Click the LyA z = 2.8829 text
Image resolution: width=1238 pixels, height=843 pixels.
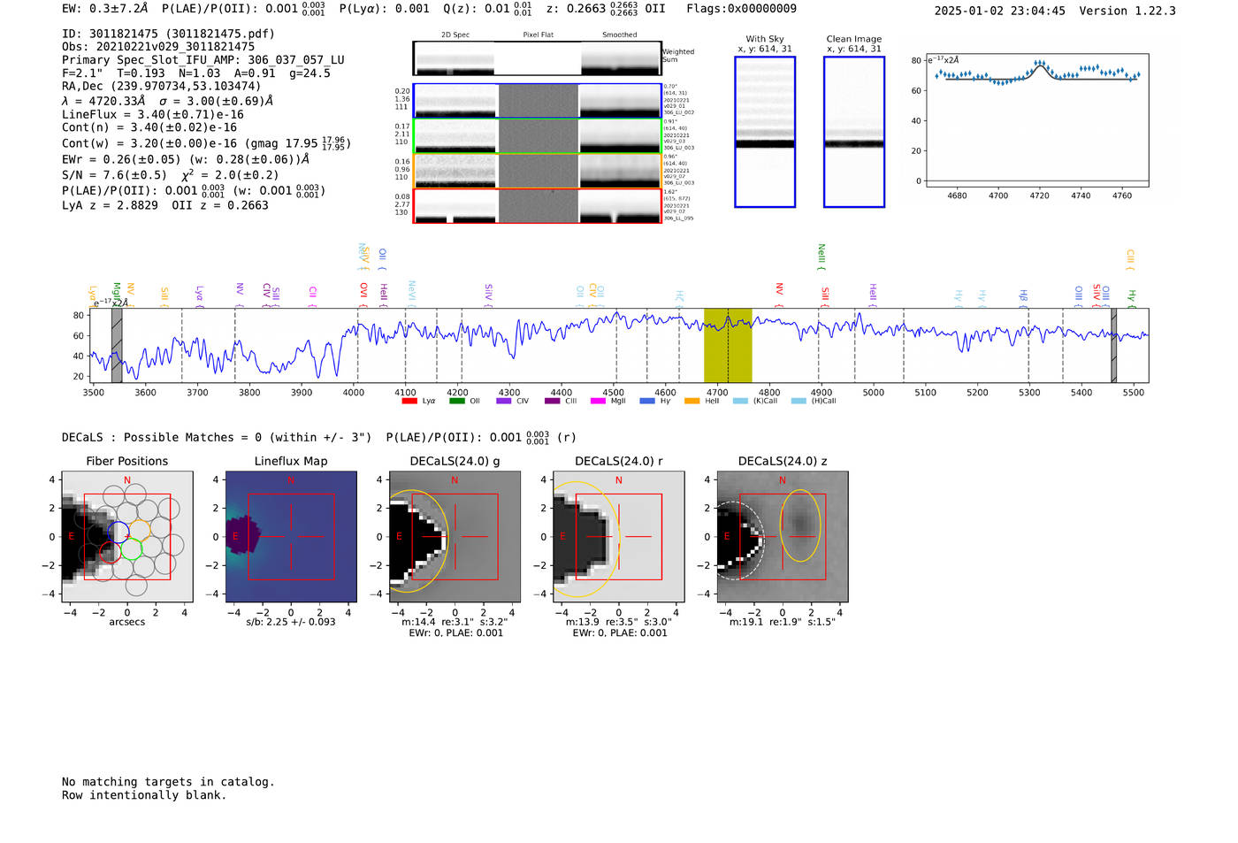110,205
